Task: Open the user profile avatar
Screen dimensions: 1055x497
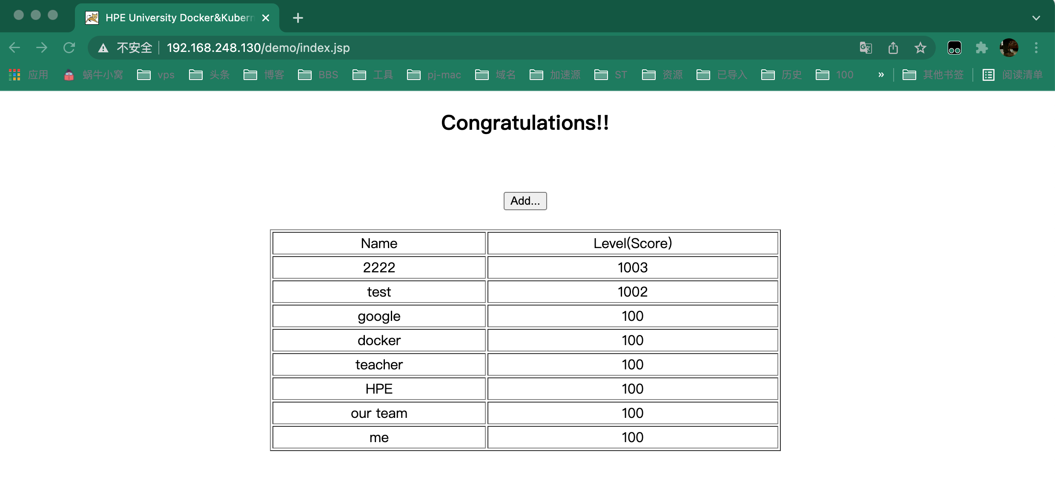Action: 1009,48
